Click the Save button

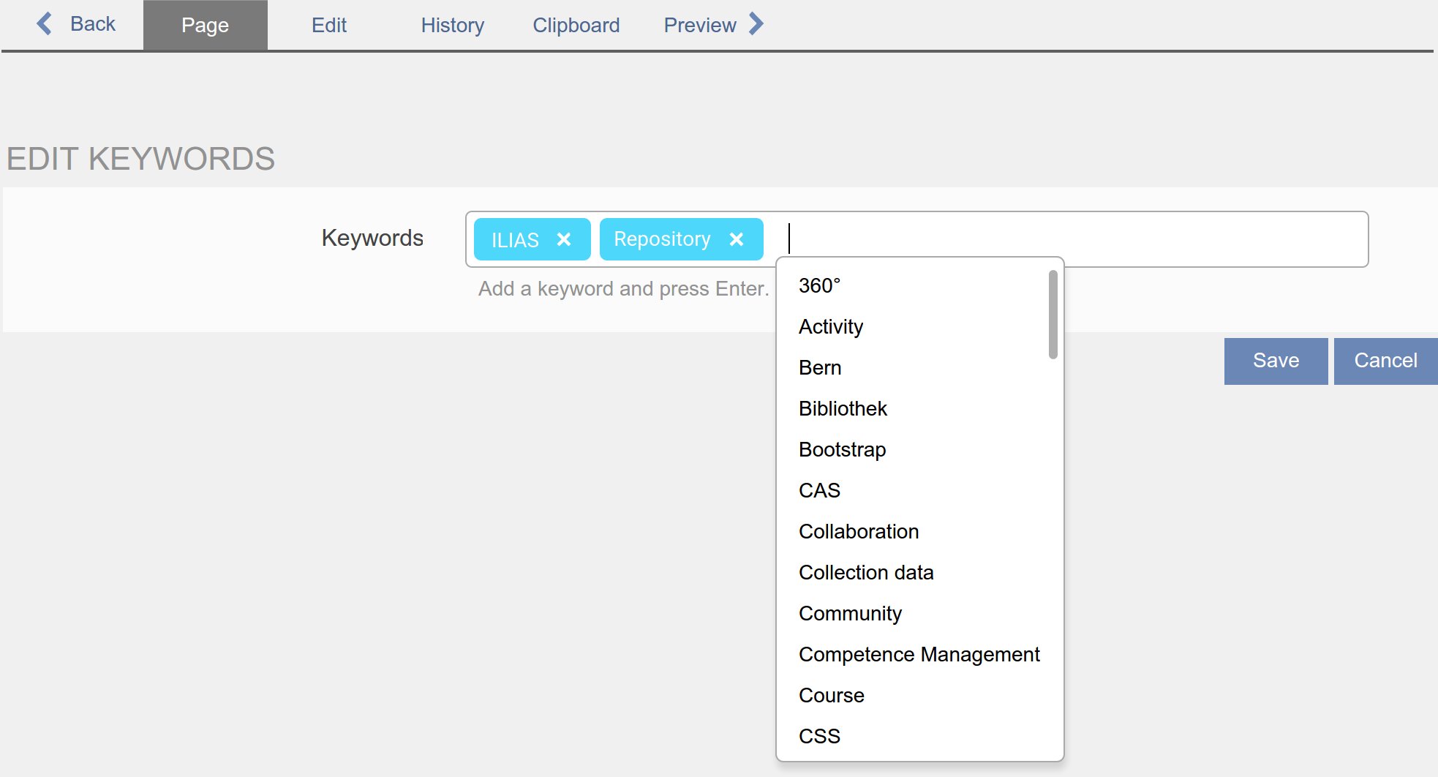click(1276, 361)
